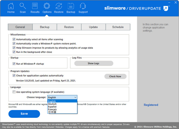Select Deutsch from the language list
179x129 pixels.
click(x=52, y=104)
